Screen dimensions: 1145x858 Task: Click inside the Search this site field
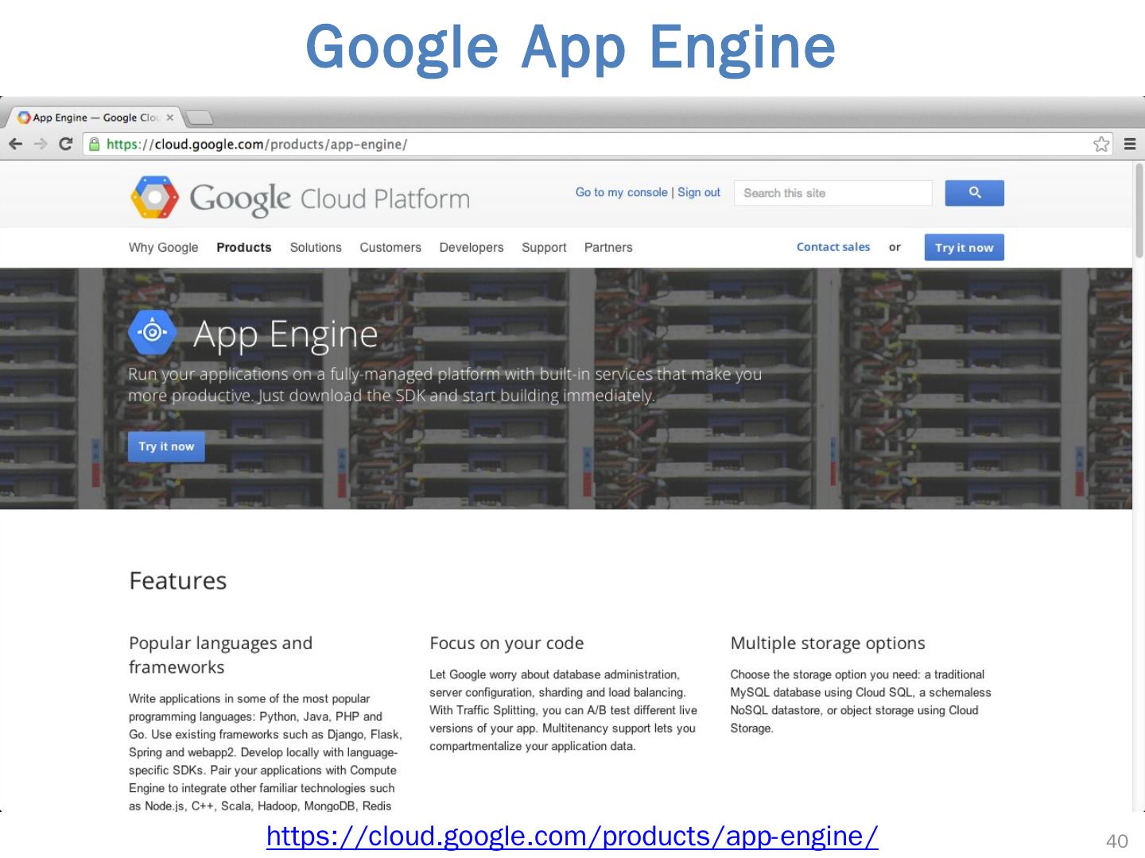(832, 193)
